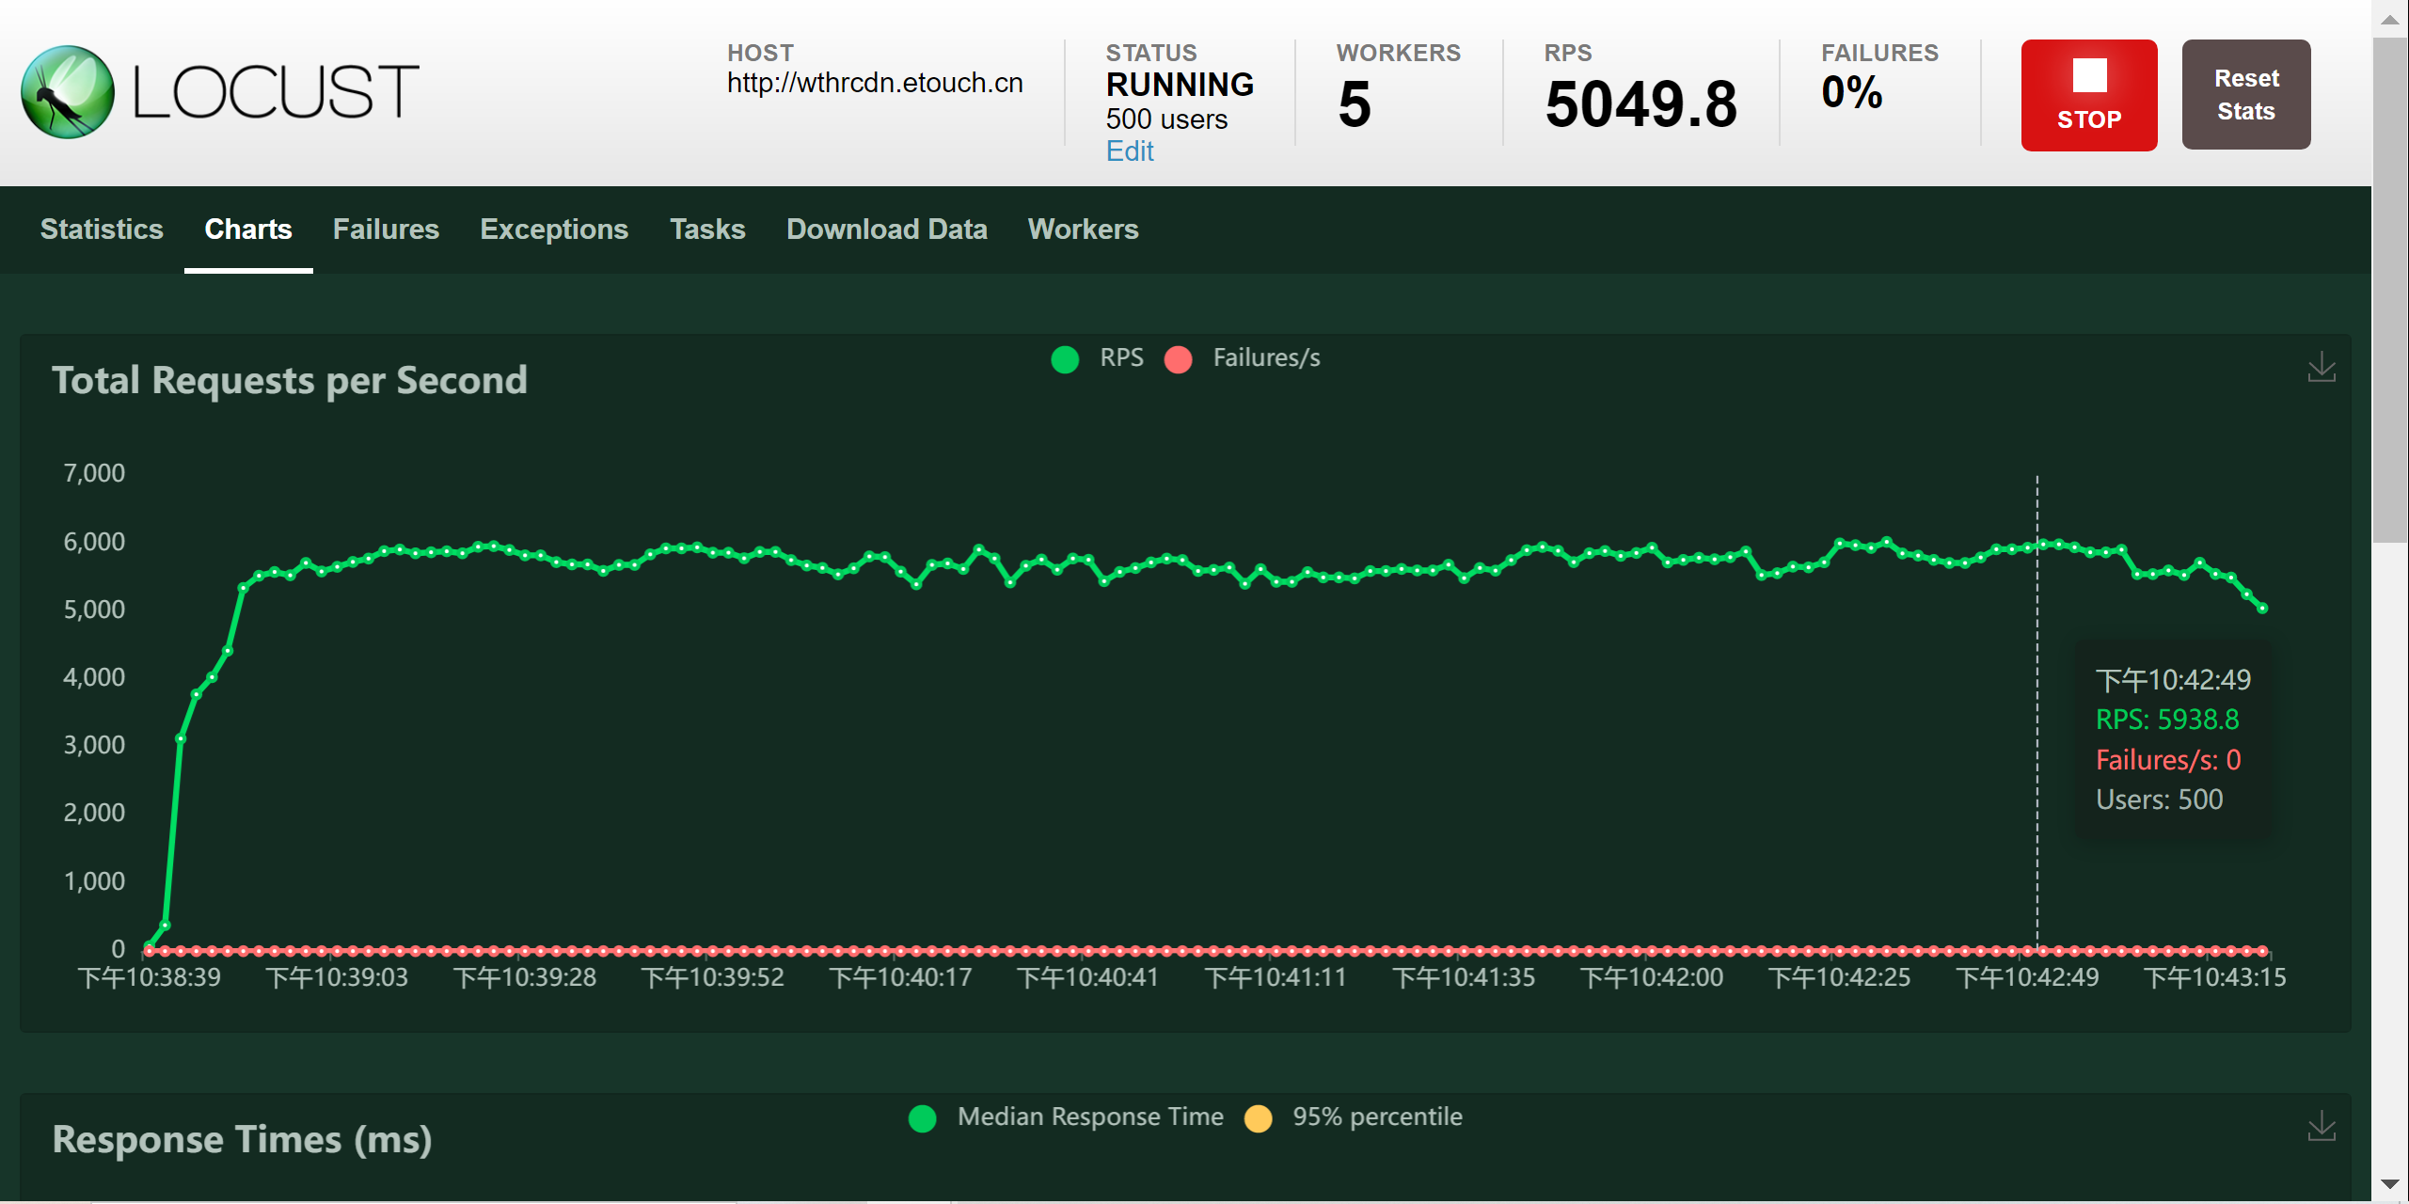Image resolution: width=2409 pixels, height=1204 pixels.
Task: Click the scrollbar up arrow
Action: point(2389,19)
